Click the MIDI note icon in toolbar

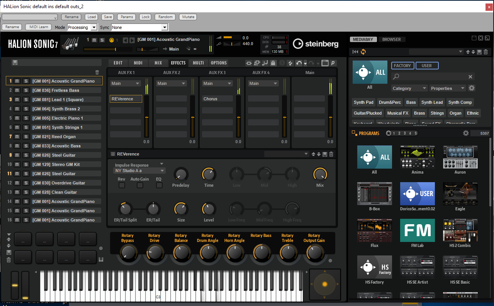tap(265, 63)
